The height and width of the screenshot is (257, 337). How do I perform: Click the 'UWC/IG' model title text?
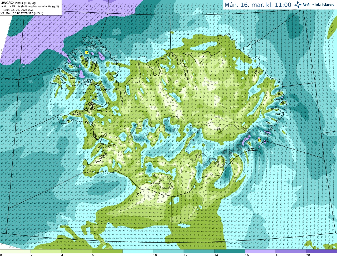pos(7,3)
